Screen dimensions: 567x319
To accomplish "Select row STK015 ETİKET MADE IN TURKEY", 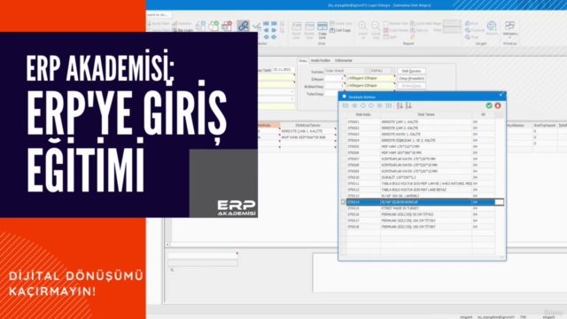I will tap(421, 208).
